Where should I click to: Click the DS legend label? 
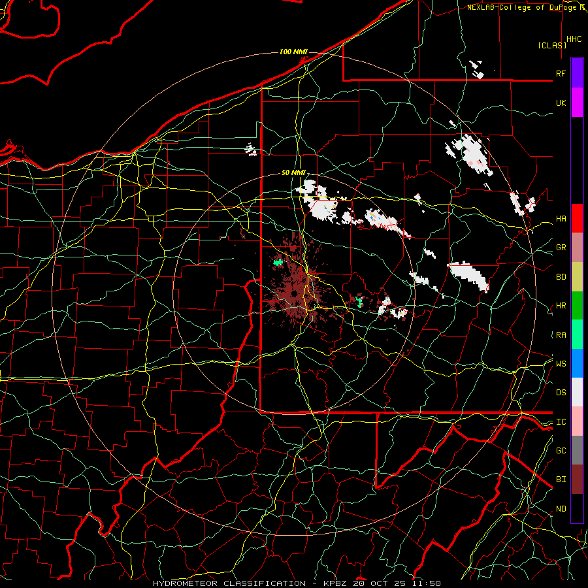click(561, 393)
